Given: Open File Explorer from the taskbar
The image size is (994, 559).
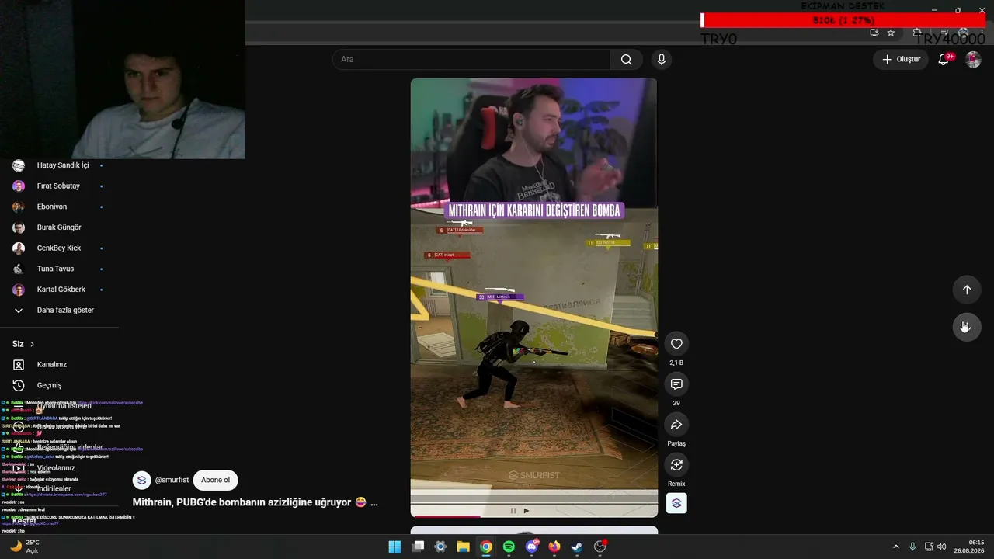Looking at the screenshot, I should click(x=463, y=547).
